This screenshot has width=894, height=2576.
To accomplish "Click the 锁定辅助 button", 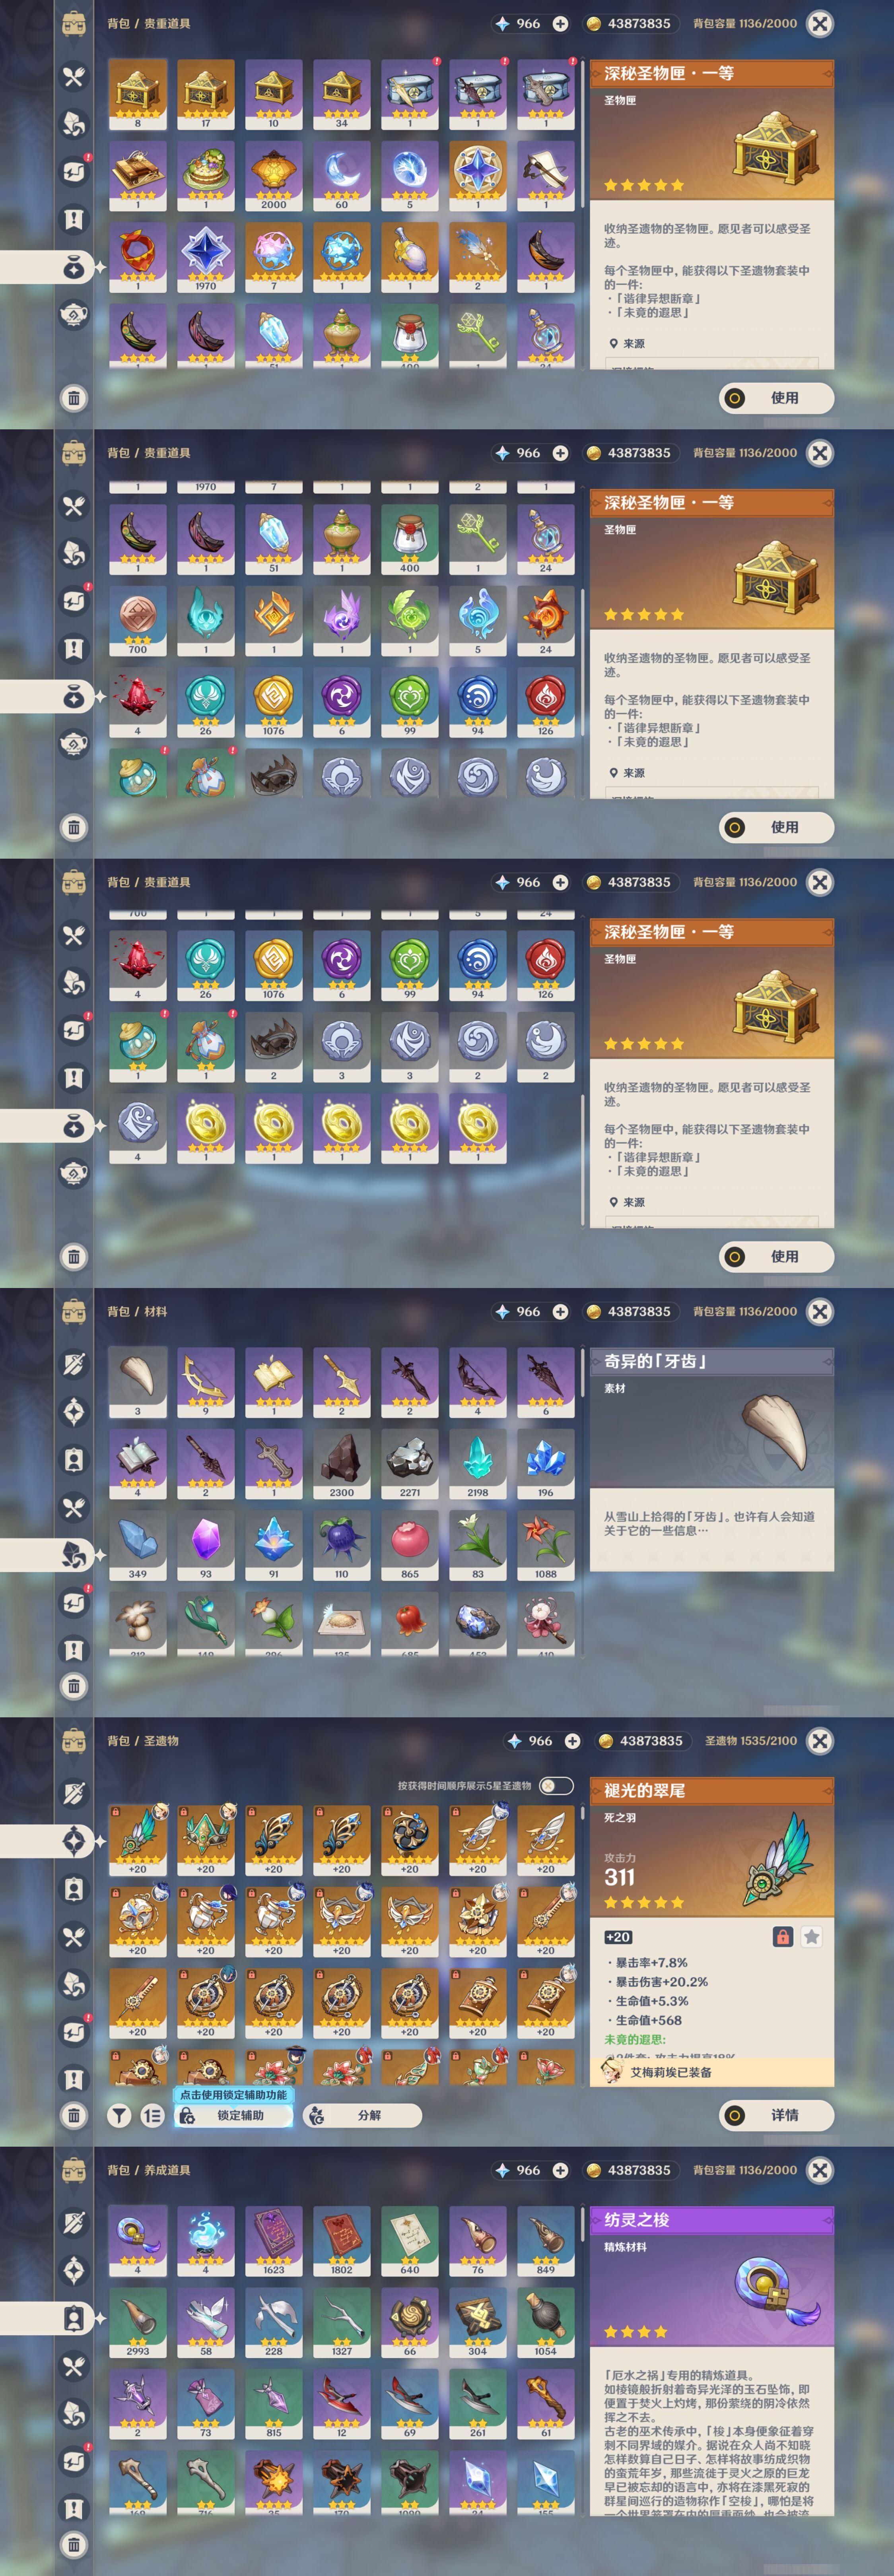I will point(233,2115).
